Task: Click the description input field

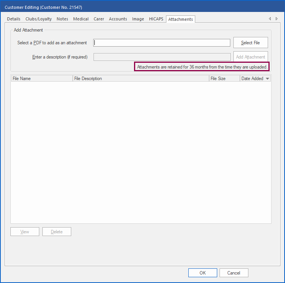Action: pyautogui.click(x=162, y=57)
